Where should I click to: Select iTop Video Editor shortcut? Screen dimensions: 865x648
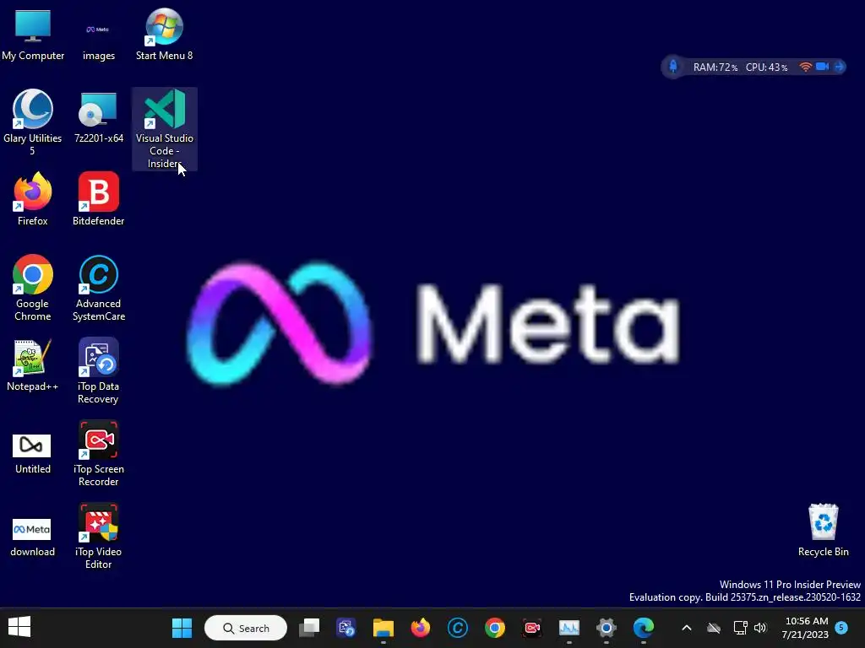(x=98, y=536)
